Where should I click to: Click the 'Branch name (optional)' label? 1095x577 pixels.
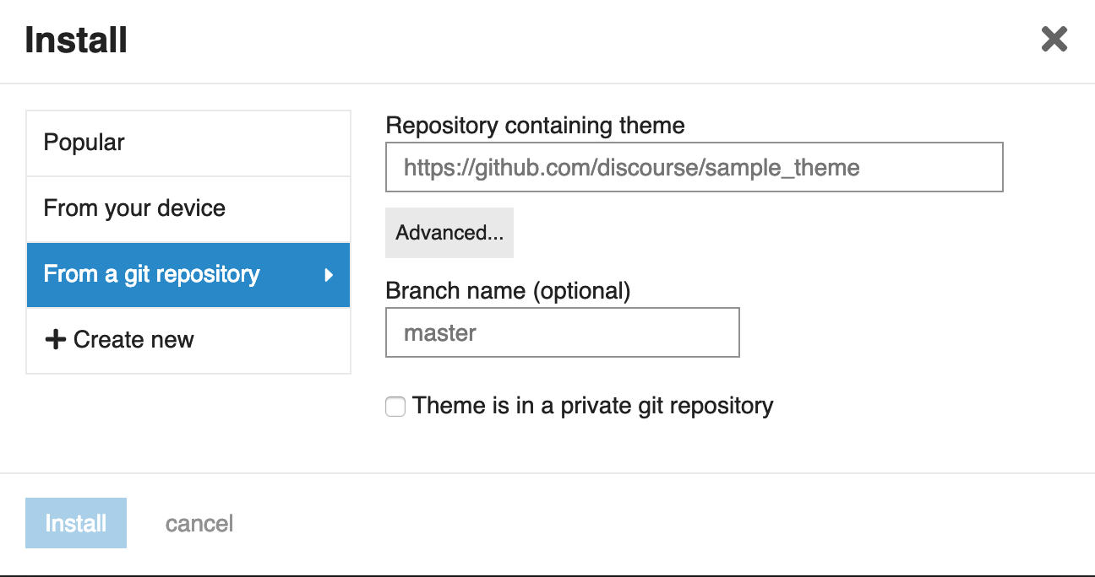(508, 291)
